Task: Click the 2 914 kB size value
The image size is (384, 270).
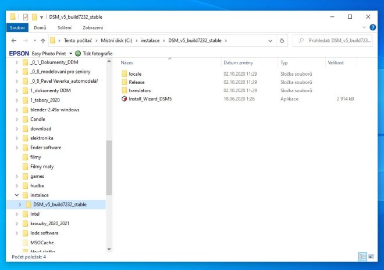Action: [345, 99]
